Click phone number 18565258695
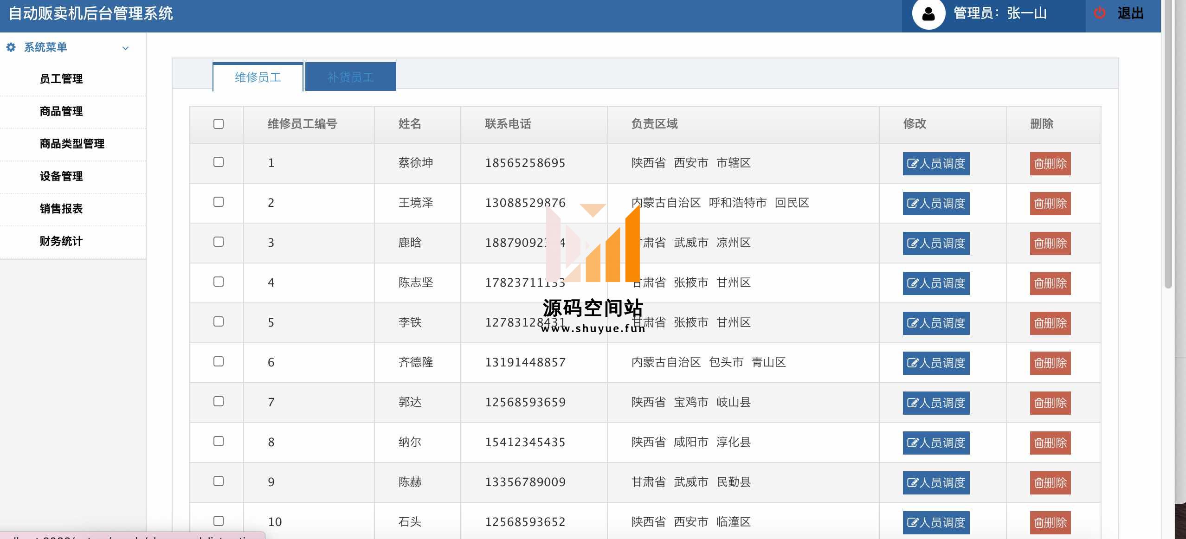1186x539 pixels. pyautogui.click(x=525, y=163)
